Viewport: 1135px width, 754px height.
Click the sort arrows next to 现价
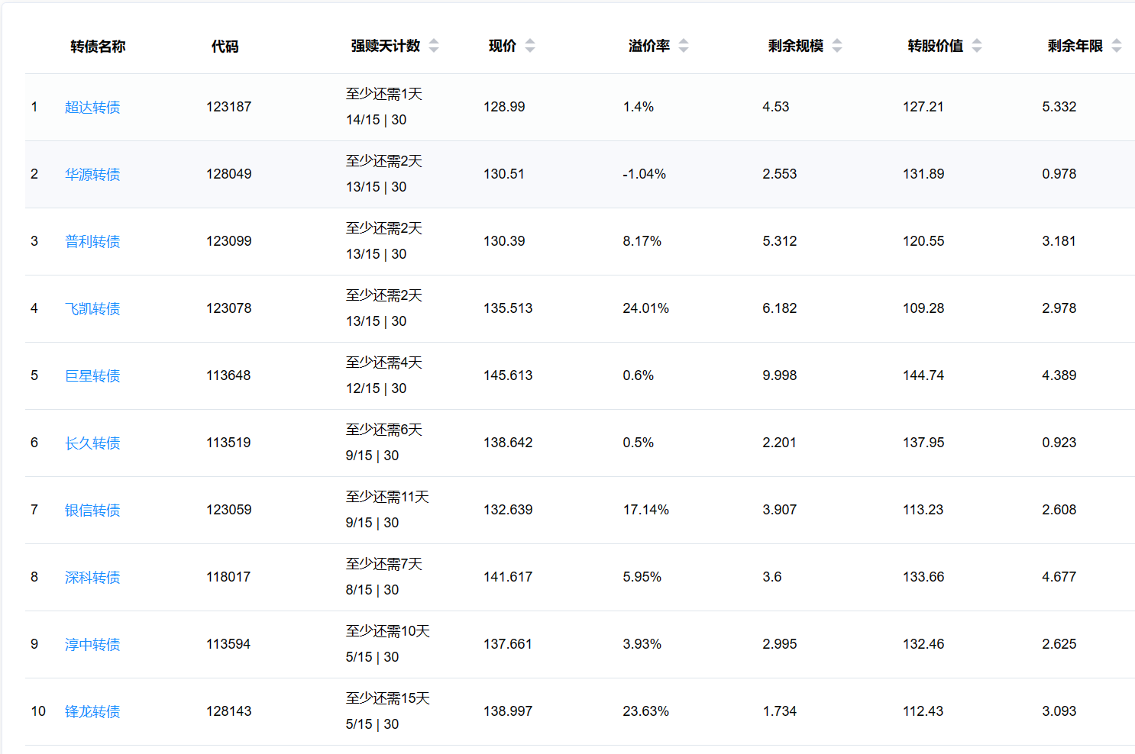(x=530, y=46)
